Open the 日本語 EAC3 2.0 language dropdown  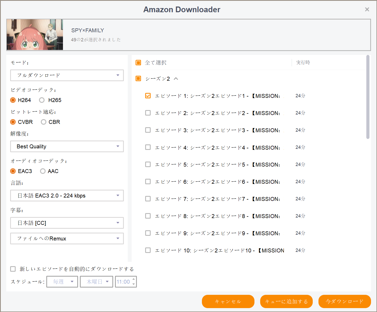(67, 196)
